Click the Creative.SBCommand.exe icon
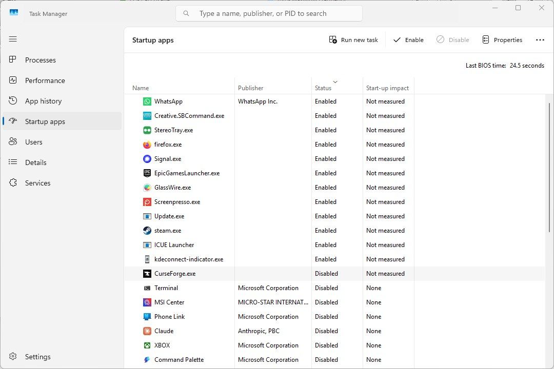 pos(147,116)
